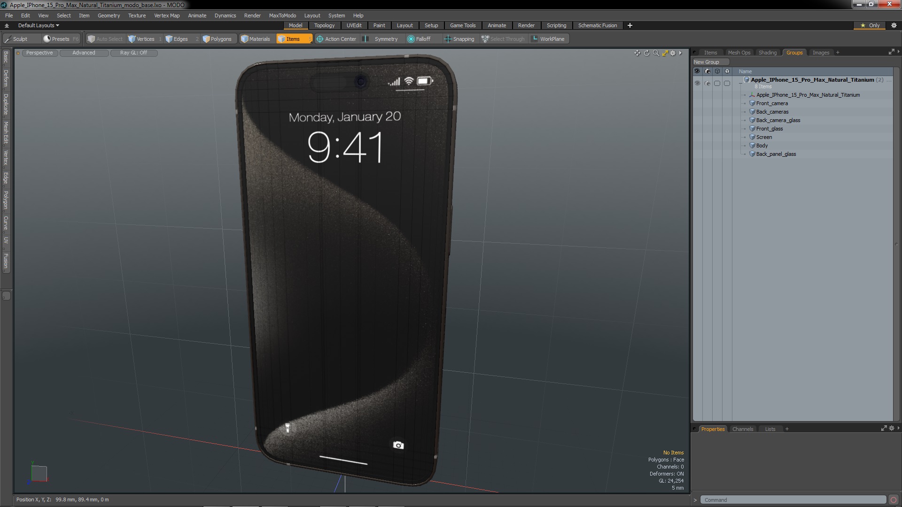Check the first lock box of iPhone group
The width and height of the screenshot is (902, 507).
(x=717, y=84)
